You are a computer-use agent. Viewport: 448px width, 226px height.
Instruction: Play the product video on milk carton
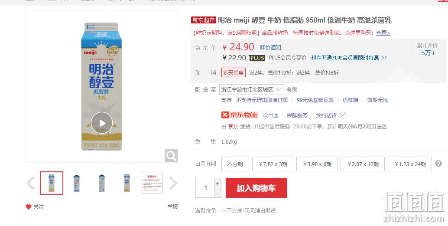coord(102,123)
